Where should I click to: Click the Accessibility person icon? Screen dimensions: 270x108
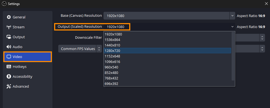tap(9, 76)
